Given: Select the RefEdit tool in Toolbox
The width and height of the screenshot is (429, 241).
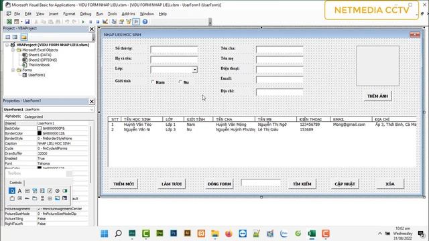Looking at the screenshot, I should point(65,198).
